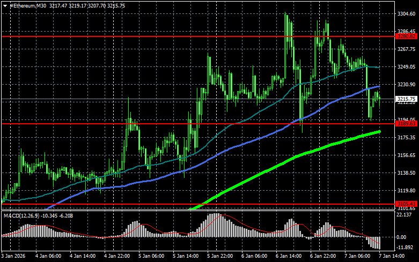Click the 5 Jan 22:00 time label
Image resolution: width=419 pixels, height=262 pixels.
[220, 256]
